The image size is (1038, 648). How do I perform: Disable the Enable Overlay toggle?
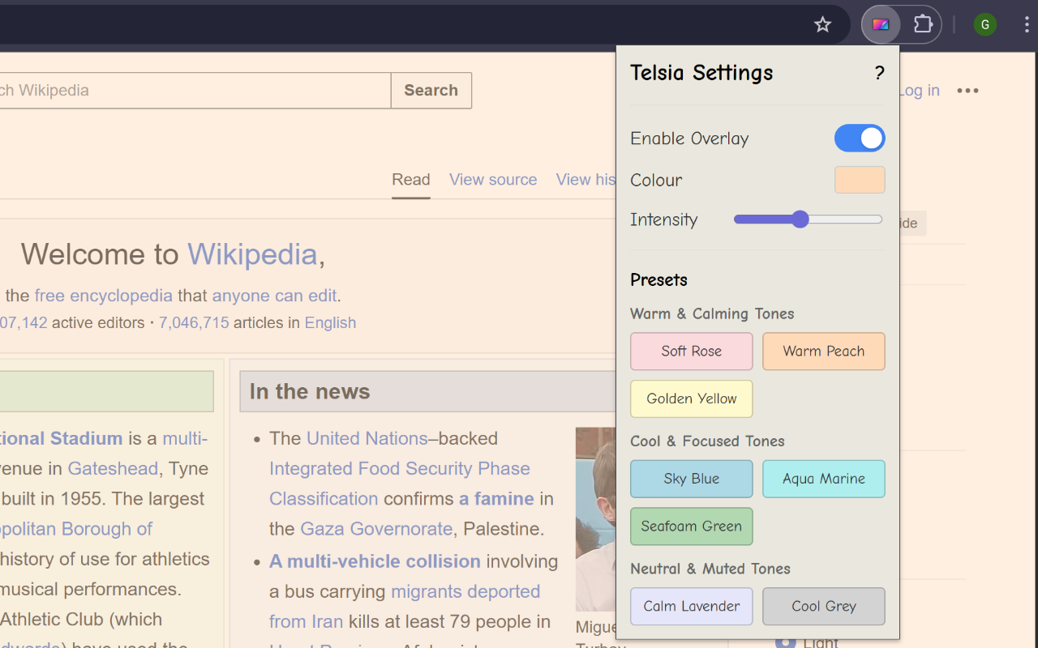pos(860,138)
